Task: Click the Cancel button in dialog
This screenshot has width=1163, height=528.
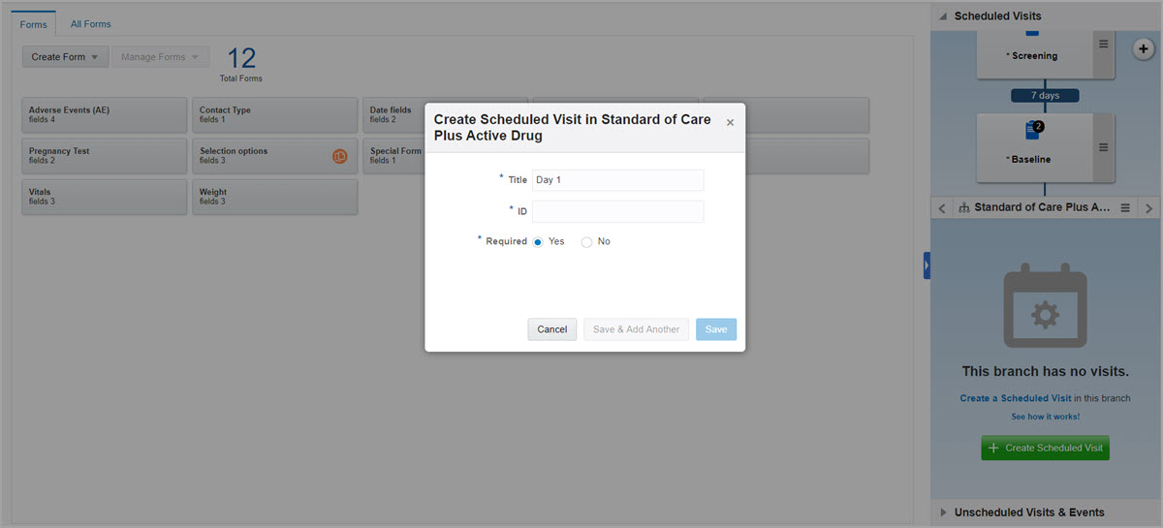Action: tap(552, 329)
